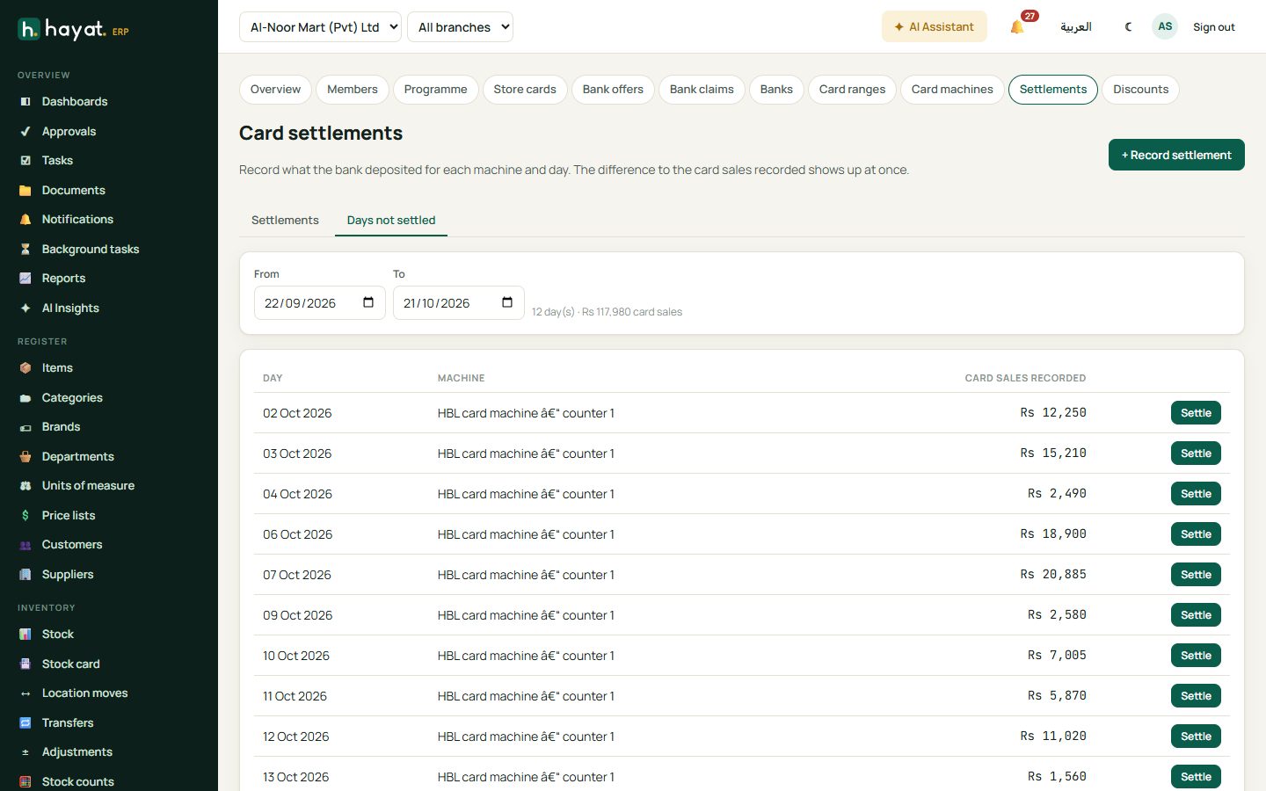The image size is (1266, 791).
Task: Open the Overview pill tab
Action: (x=275, y=90)
